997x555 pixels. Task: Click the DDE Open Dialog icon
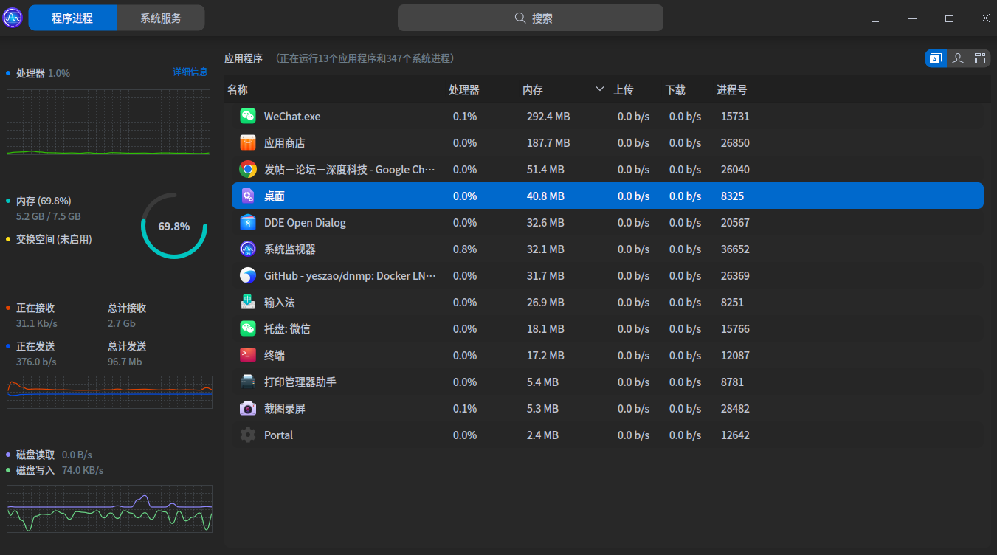coord(248,222)
